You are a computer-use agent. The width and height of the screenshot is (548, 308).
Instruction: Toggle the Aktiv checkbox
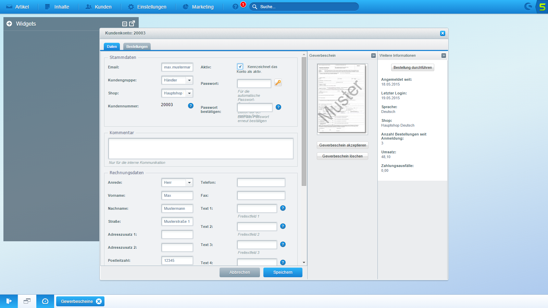pyautogui.click(x=240, y=66)
